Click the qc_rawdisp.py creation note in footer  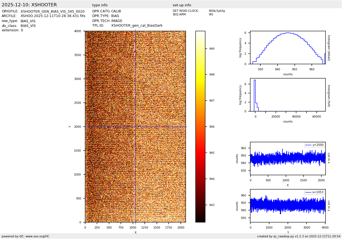click(299, 236)
